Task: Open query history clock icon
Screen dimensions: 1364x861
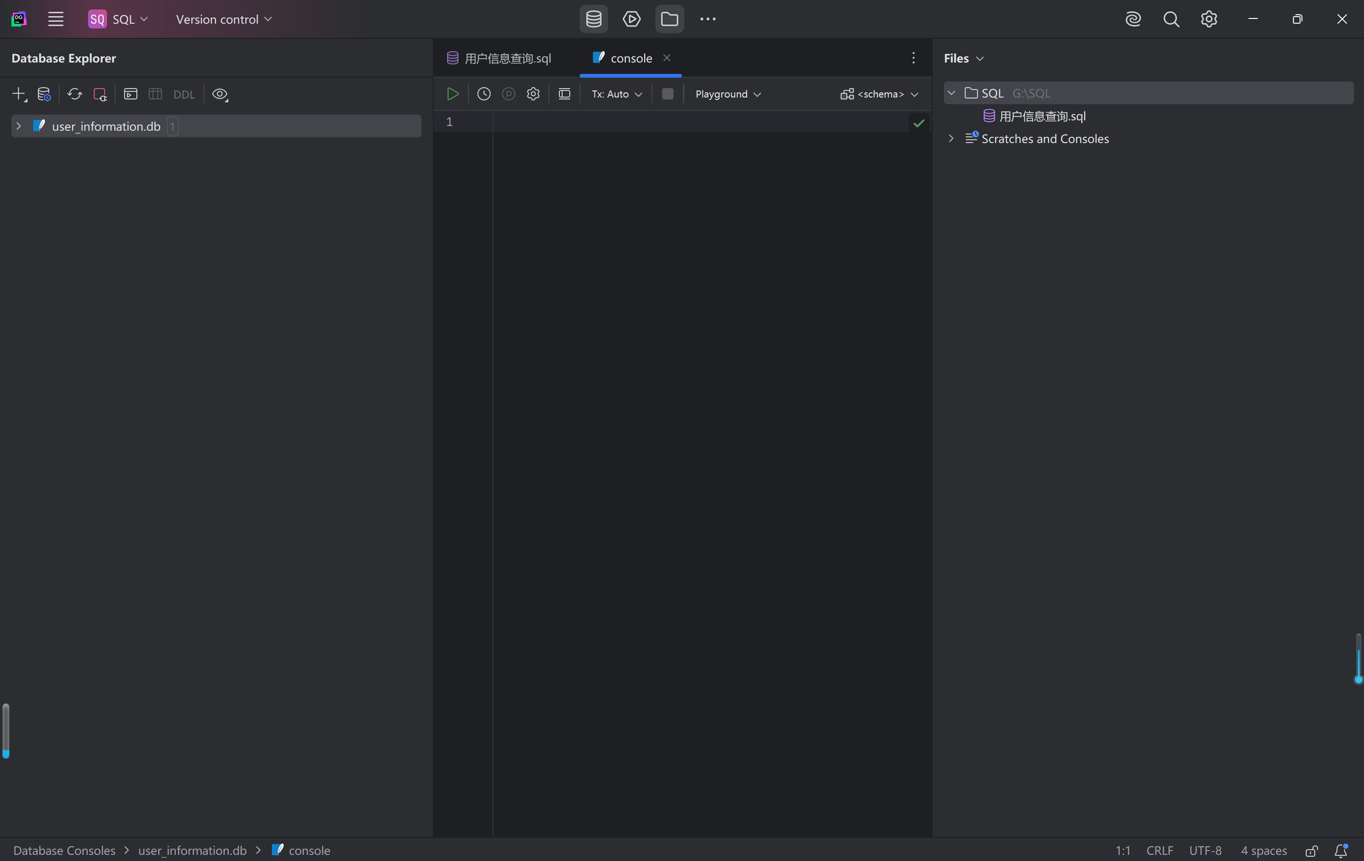Action: click(484, 94)
